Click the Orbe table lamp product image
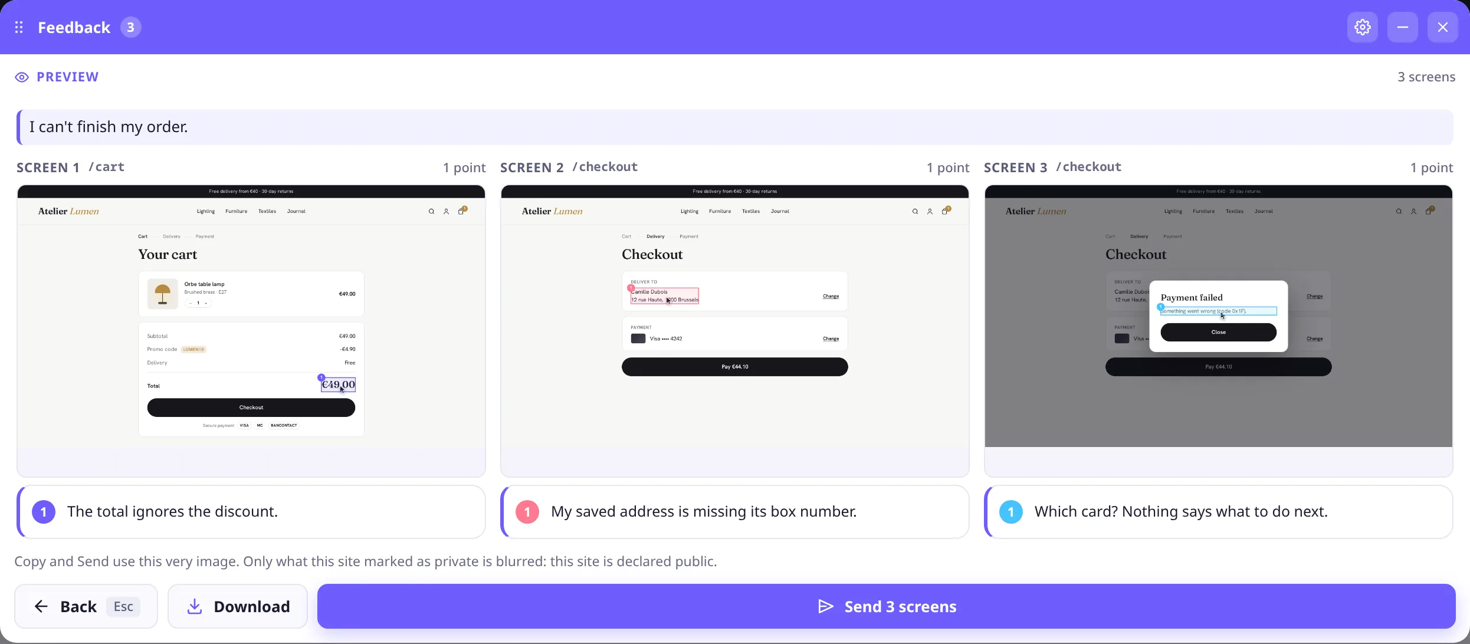Image resolution: width=1470 pixels, height=644 pixels. pyautogui.click(x=162, y=294)
